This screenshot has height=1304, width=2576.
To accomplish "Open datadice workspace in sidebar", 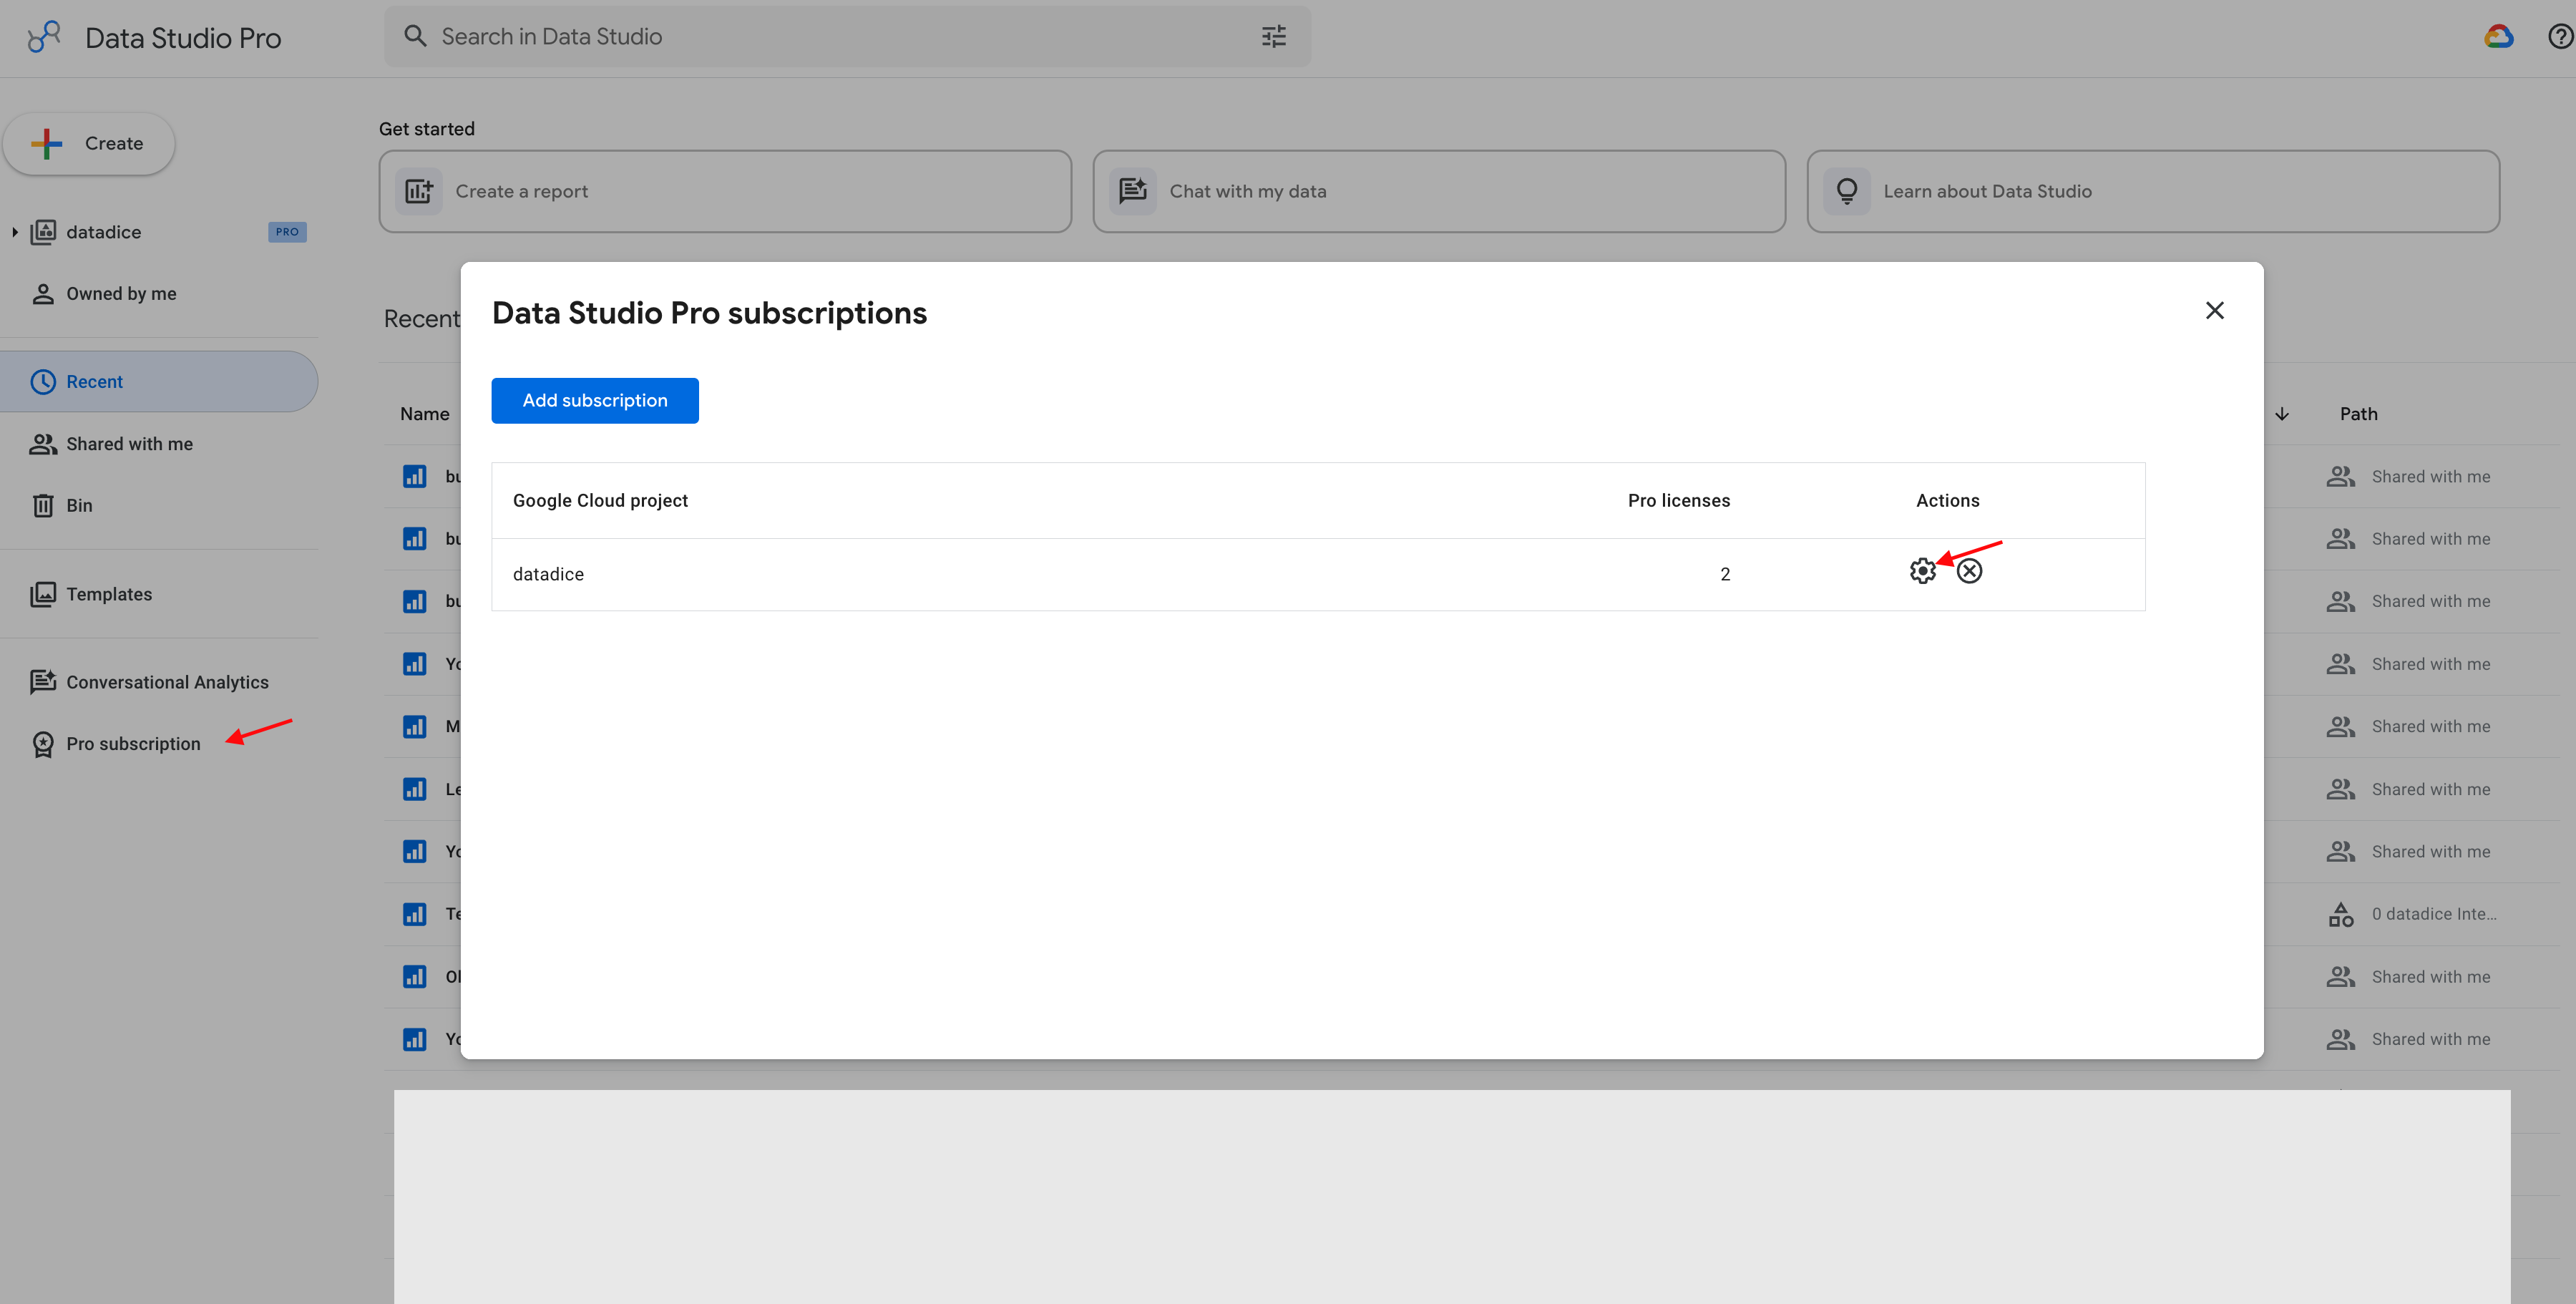I will click(104, 232).
